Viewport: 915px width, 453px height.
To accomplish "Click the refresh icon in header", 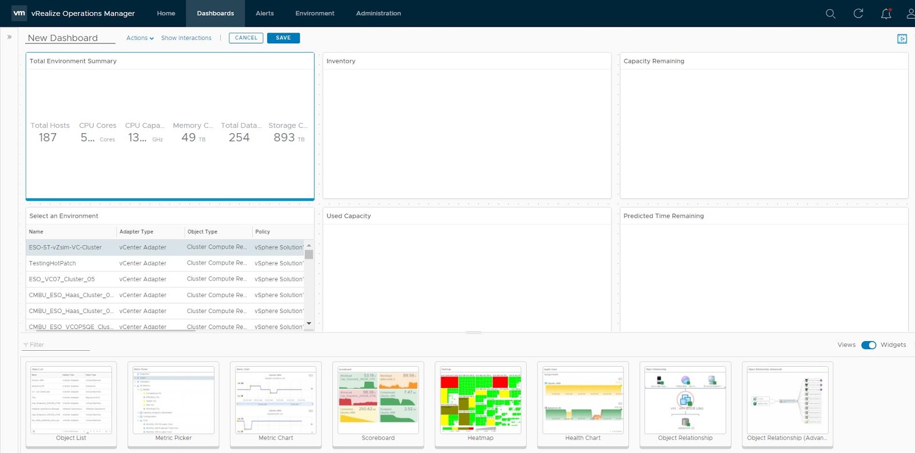I will point(858,14).
